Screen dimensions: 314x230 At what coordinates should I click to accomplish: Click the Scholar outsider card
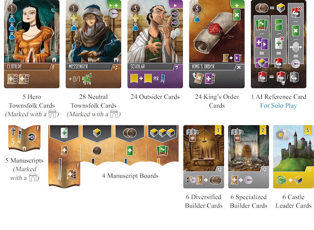click(155, 44)
